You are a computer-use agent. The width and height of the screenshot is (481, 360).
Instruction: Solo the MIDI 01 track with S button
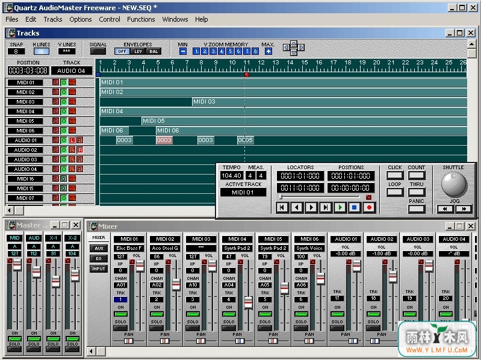coord(55,82)
